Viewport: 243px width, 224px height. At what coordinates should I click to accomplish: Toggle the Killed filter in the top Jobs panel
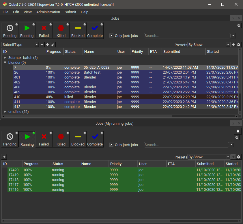click(61, 31)
